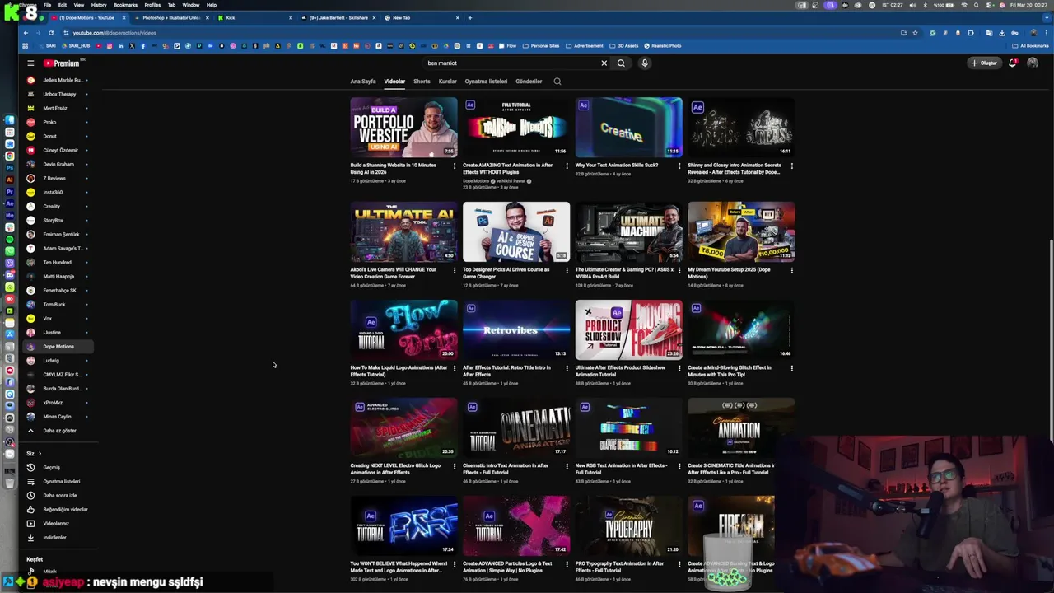Click the magnifier search button next to the search box
Screen dimensions: 1054x593
(x=621, y=63)
